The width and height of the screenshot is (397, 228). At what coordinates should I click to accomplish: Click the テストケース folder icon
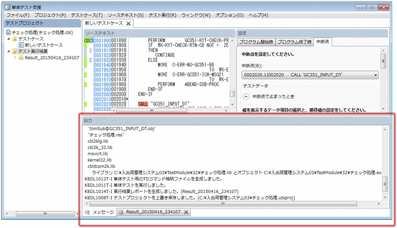click(15, 39)
